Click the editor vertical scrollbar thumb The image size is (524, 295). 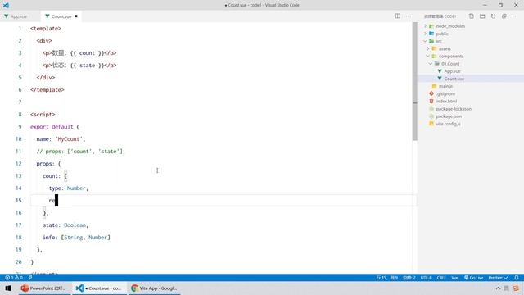pos(415,82)
